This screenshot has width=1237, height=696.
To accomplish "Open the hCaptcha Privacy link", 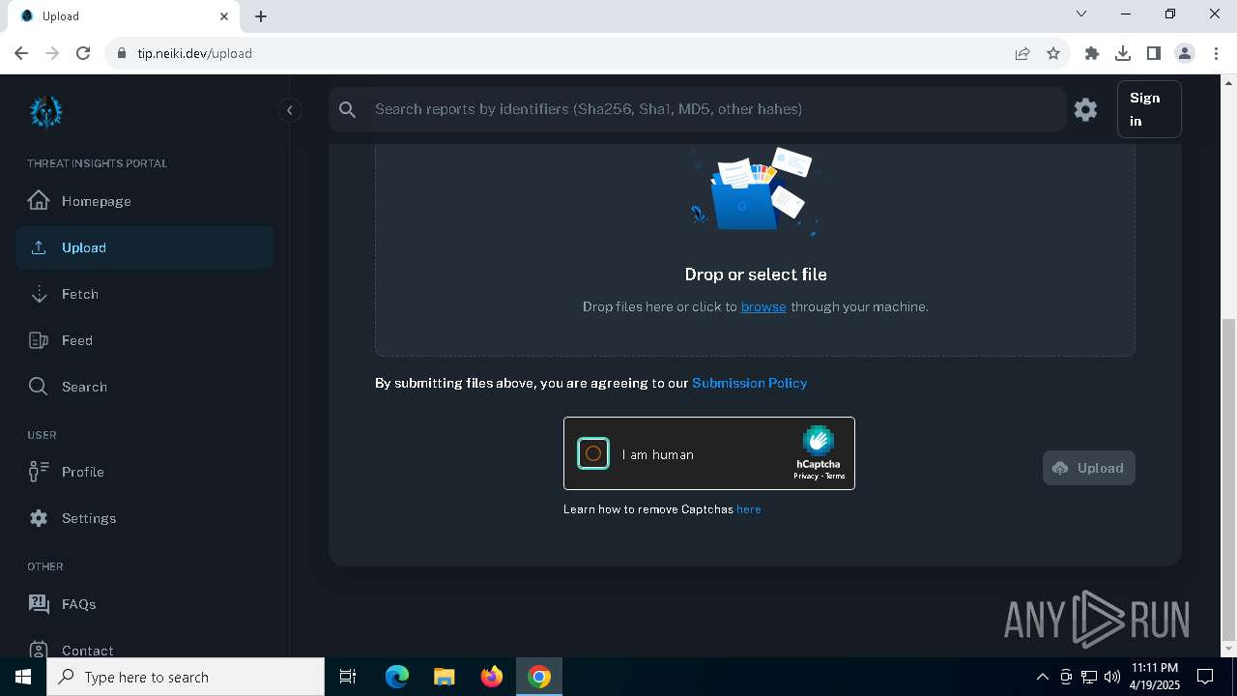I will click(x=805, y=477).
